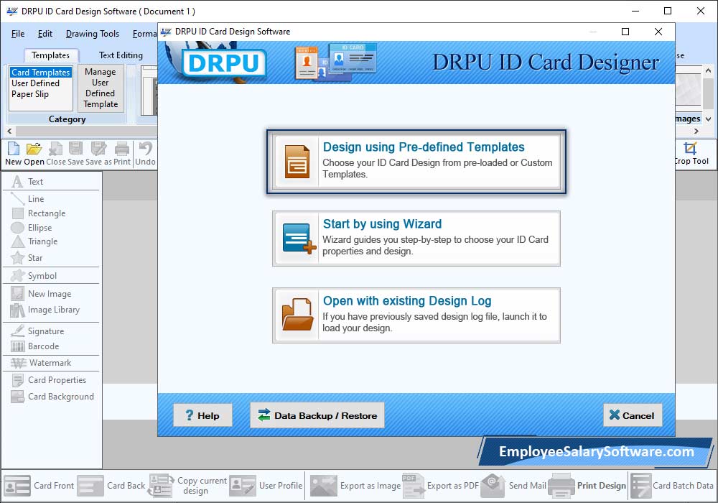Image resolution: width=718 pixels, height=503 pixels.
Task: Click the New document icon
Action: pyautogui.click(x=13, y=149)
